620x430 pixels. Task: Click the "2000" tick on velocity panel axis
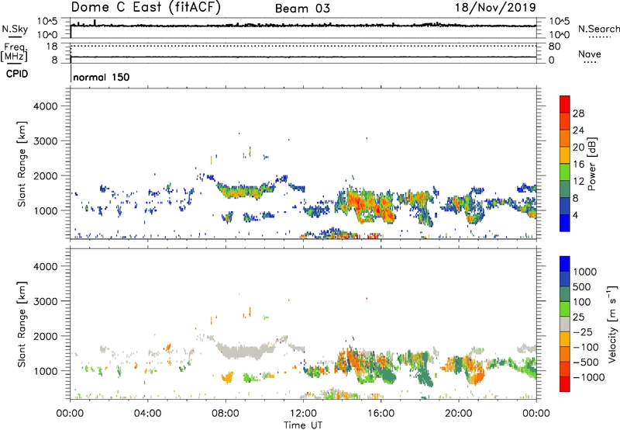point(46,336)
